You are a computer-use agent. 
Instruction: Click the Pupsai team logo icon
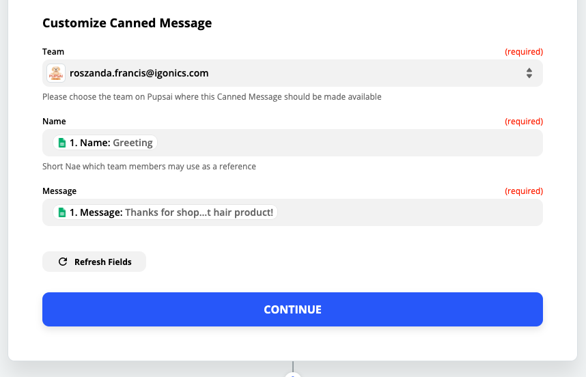click(x=56, y=73)
